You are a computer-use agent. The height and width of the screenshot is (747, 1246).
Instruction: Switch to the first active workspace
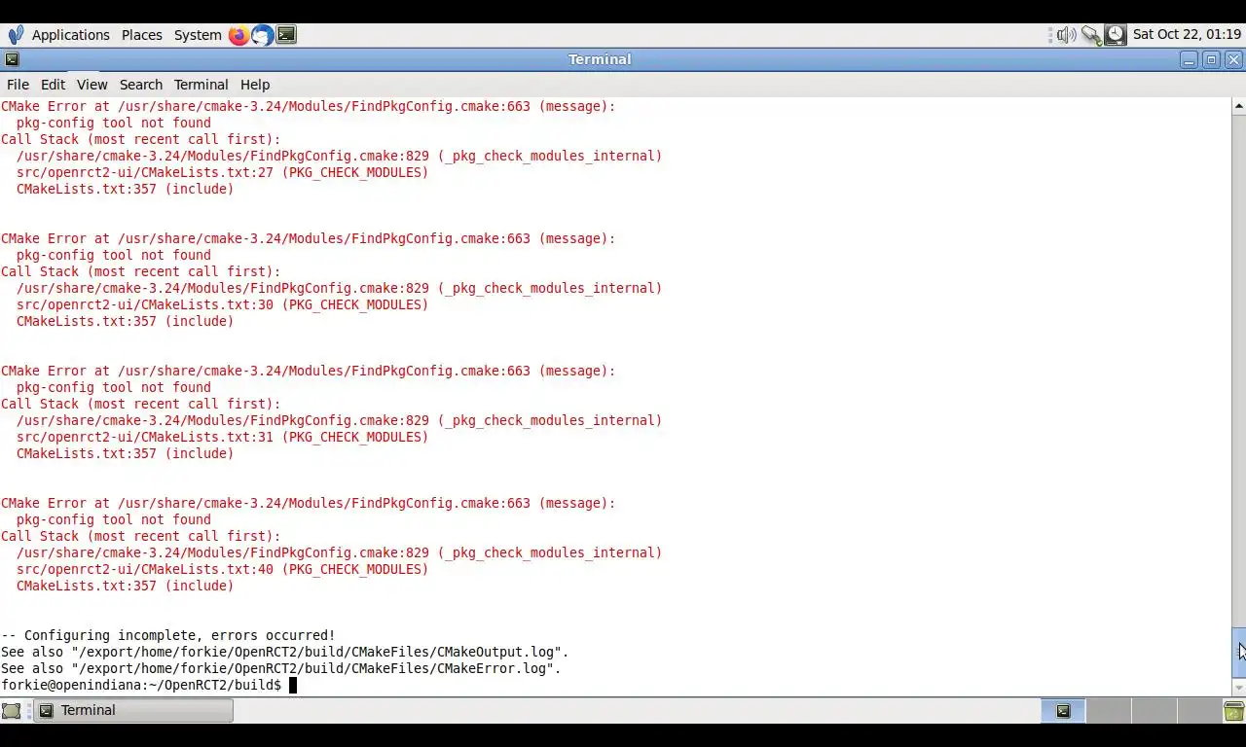1063,711
